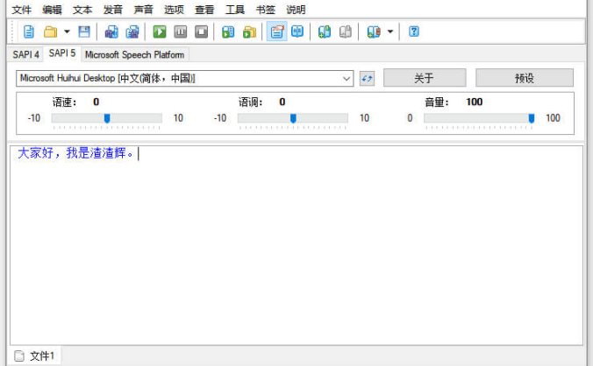The image size is (593, 366).
Task: Click the 关于 button
Action: click(x=425, y=78)
